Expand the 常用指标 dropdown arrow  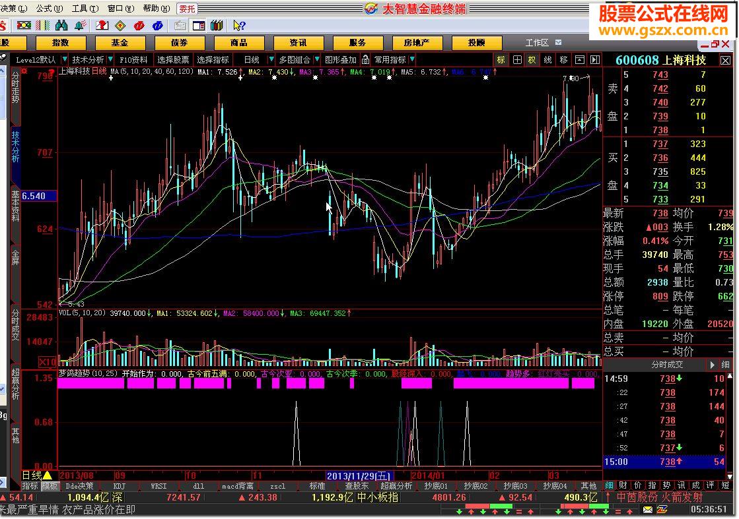(412, 60)
